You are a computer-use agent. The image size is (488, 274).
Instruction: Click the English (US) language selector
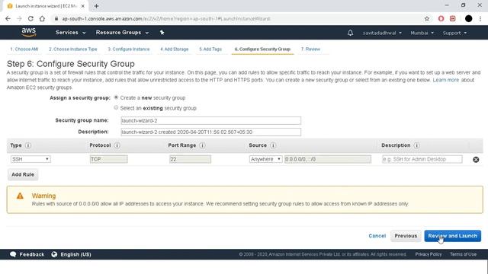75,254
